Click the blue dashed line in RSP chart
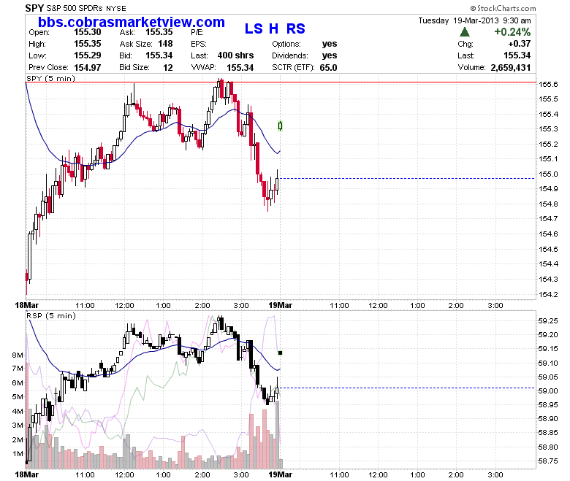The width and height of the screenshot is (570, 481). (407, 388)
